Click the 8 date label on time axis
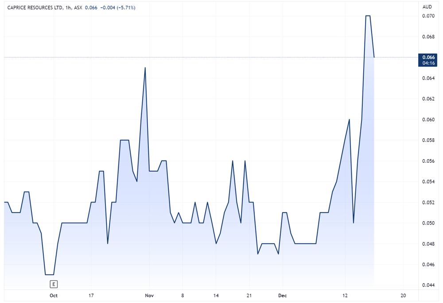This screenshot has height=303, width=443. pos(183,295)
